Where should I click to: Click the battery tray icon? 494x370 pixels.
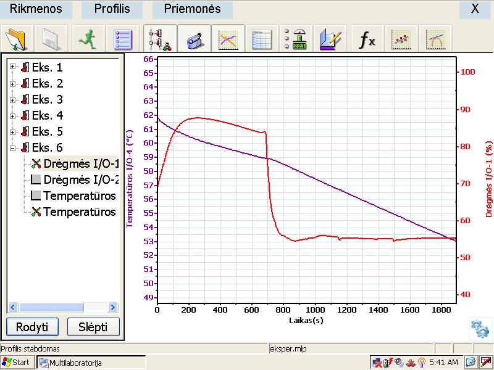388,363
